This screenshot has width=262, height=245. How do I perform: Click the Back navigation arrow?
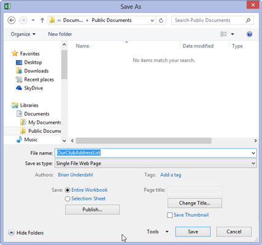pyautogui.click(x=12, y=20)
